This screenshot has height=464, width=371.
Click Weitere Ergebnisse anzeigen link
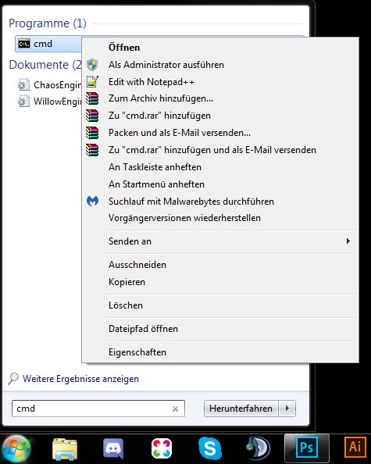(80, 379)
